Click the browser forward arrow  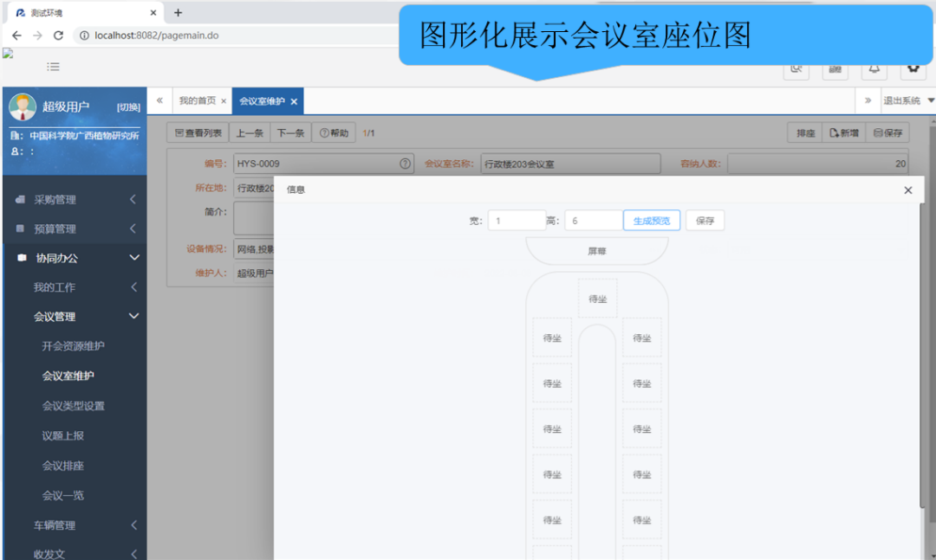coord(37,35)
